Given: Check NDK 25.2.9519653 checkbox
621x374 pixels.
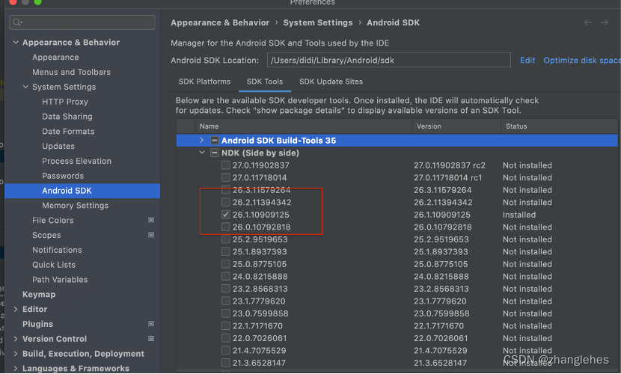Looking at the screenshot, I should (x=226, y=239).
